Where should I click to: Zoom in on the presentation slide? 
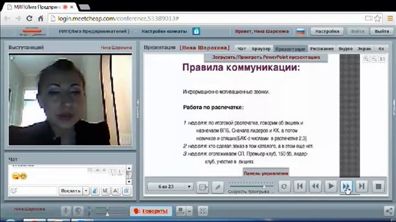[x=366, y=59]
